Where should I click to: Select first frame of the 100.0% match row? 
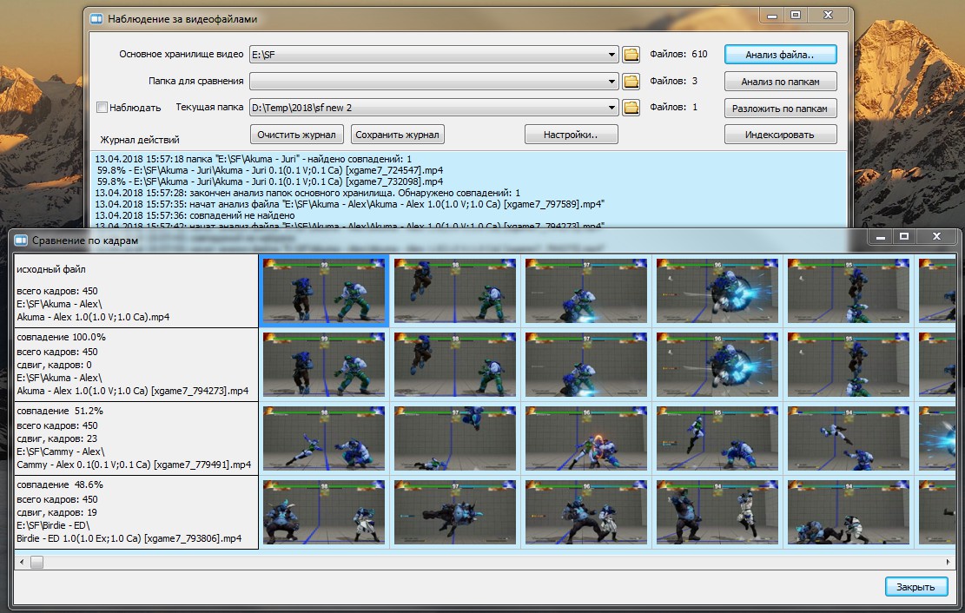coord(324,365)
